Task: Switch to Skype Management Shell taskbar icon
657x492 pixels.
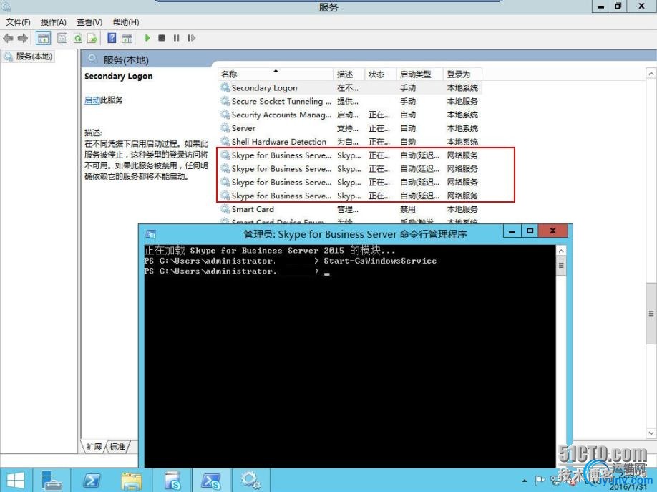Action: click(x=211, y=481)
